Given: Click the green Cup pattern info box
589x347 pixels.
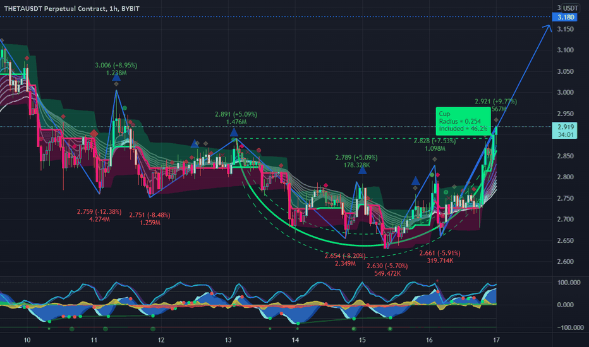Looking at the screenshot, I should click(x=463, y=121).
